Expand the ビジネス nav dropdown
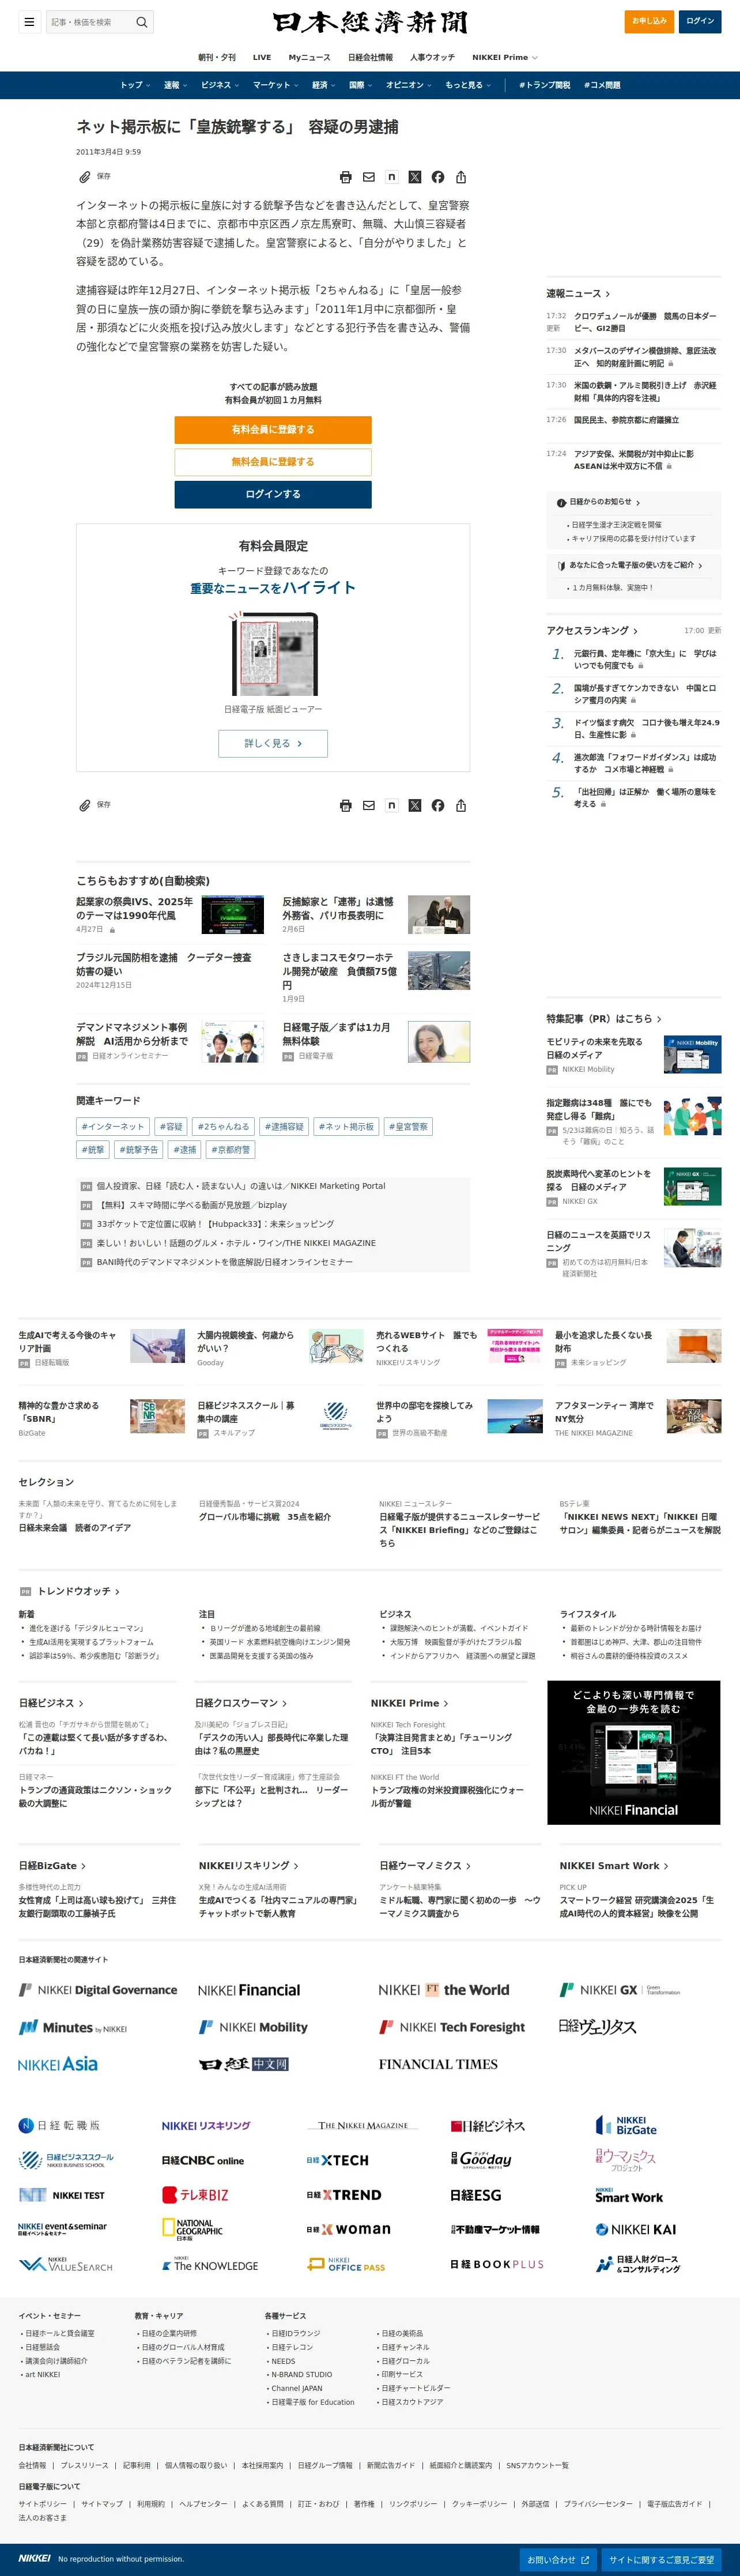This screenshot has width=740, height=2576. coord(219,85)
